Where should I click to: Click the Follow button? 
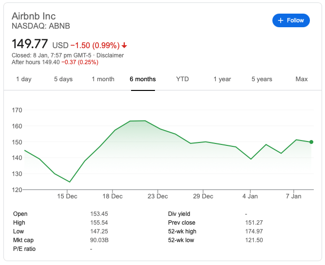291,20
